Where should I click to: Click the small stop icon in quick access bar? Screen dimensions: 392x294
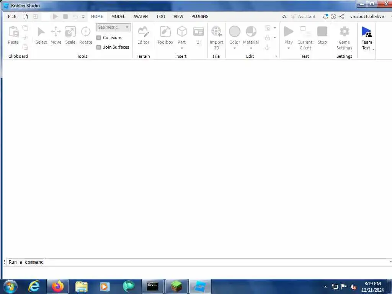pyautogui.click(x=65, y=16)
